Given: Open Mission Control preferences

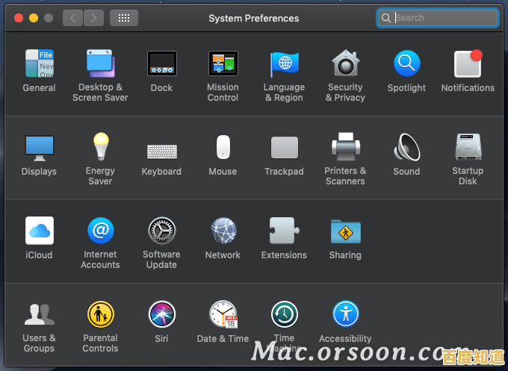Looking at the screenshot, I should coord(223,64).
